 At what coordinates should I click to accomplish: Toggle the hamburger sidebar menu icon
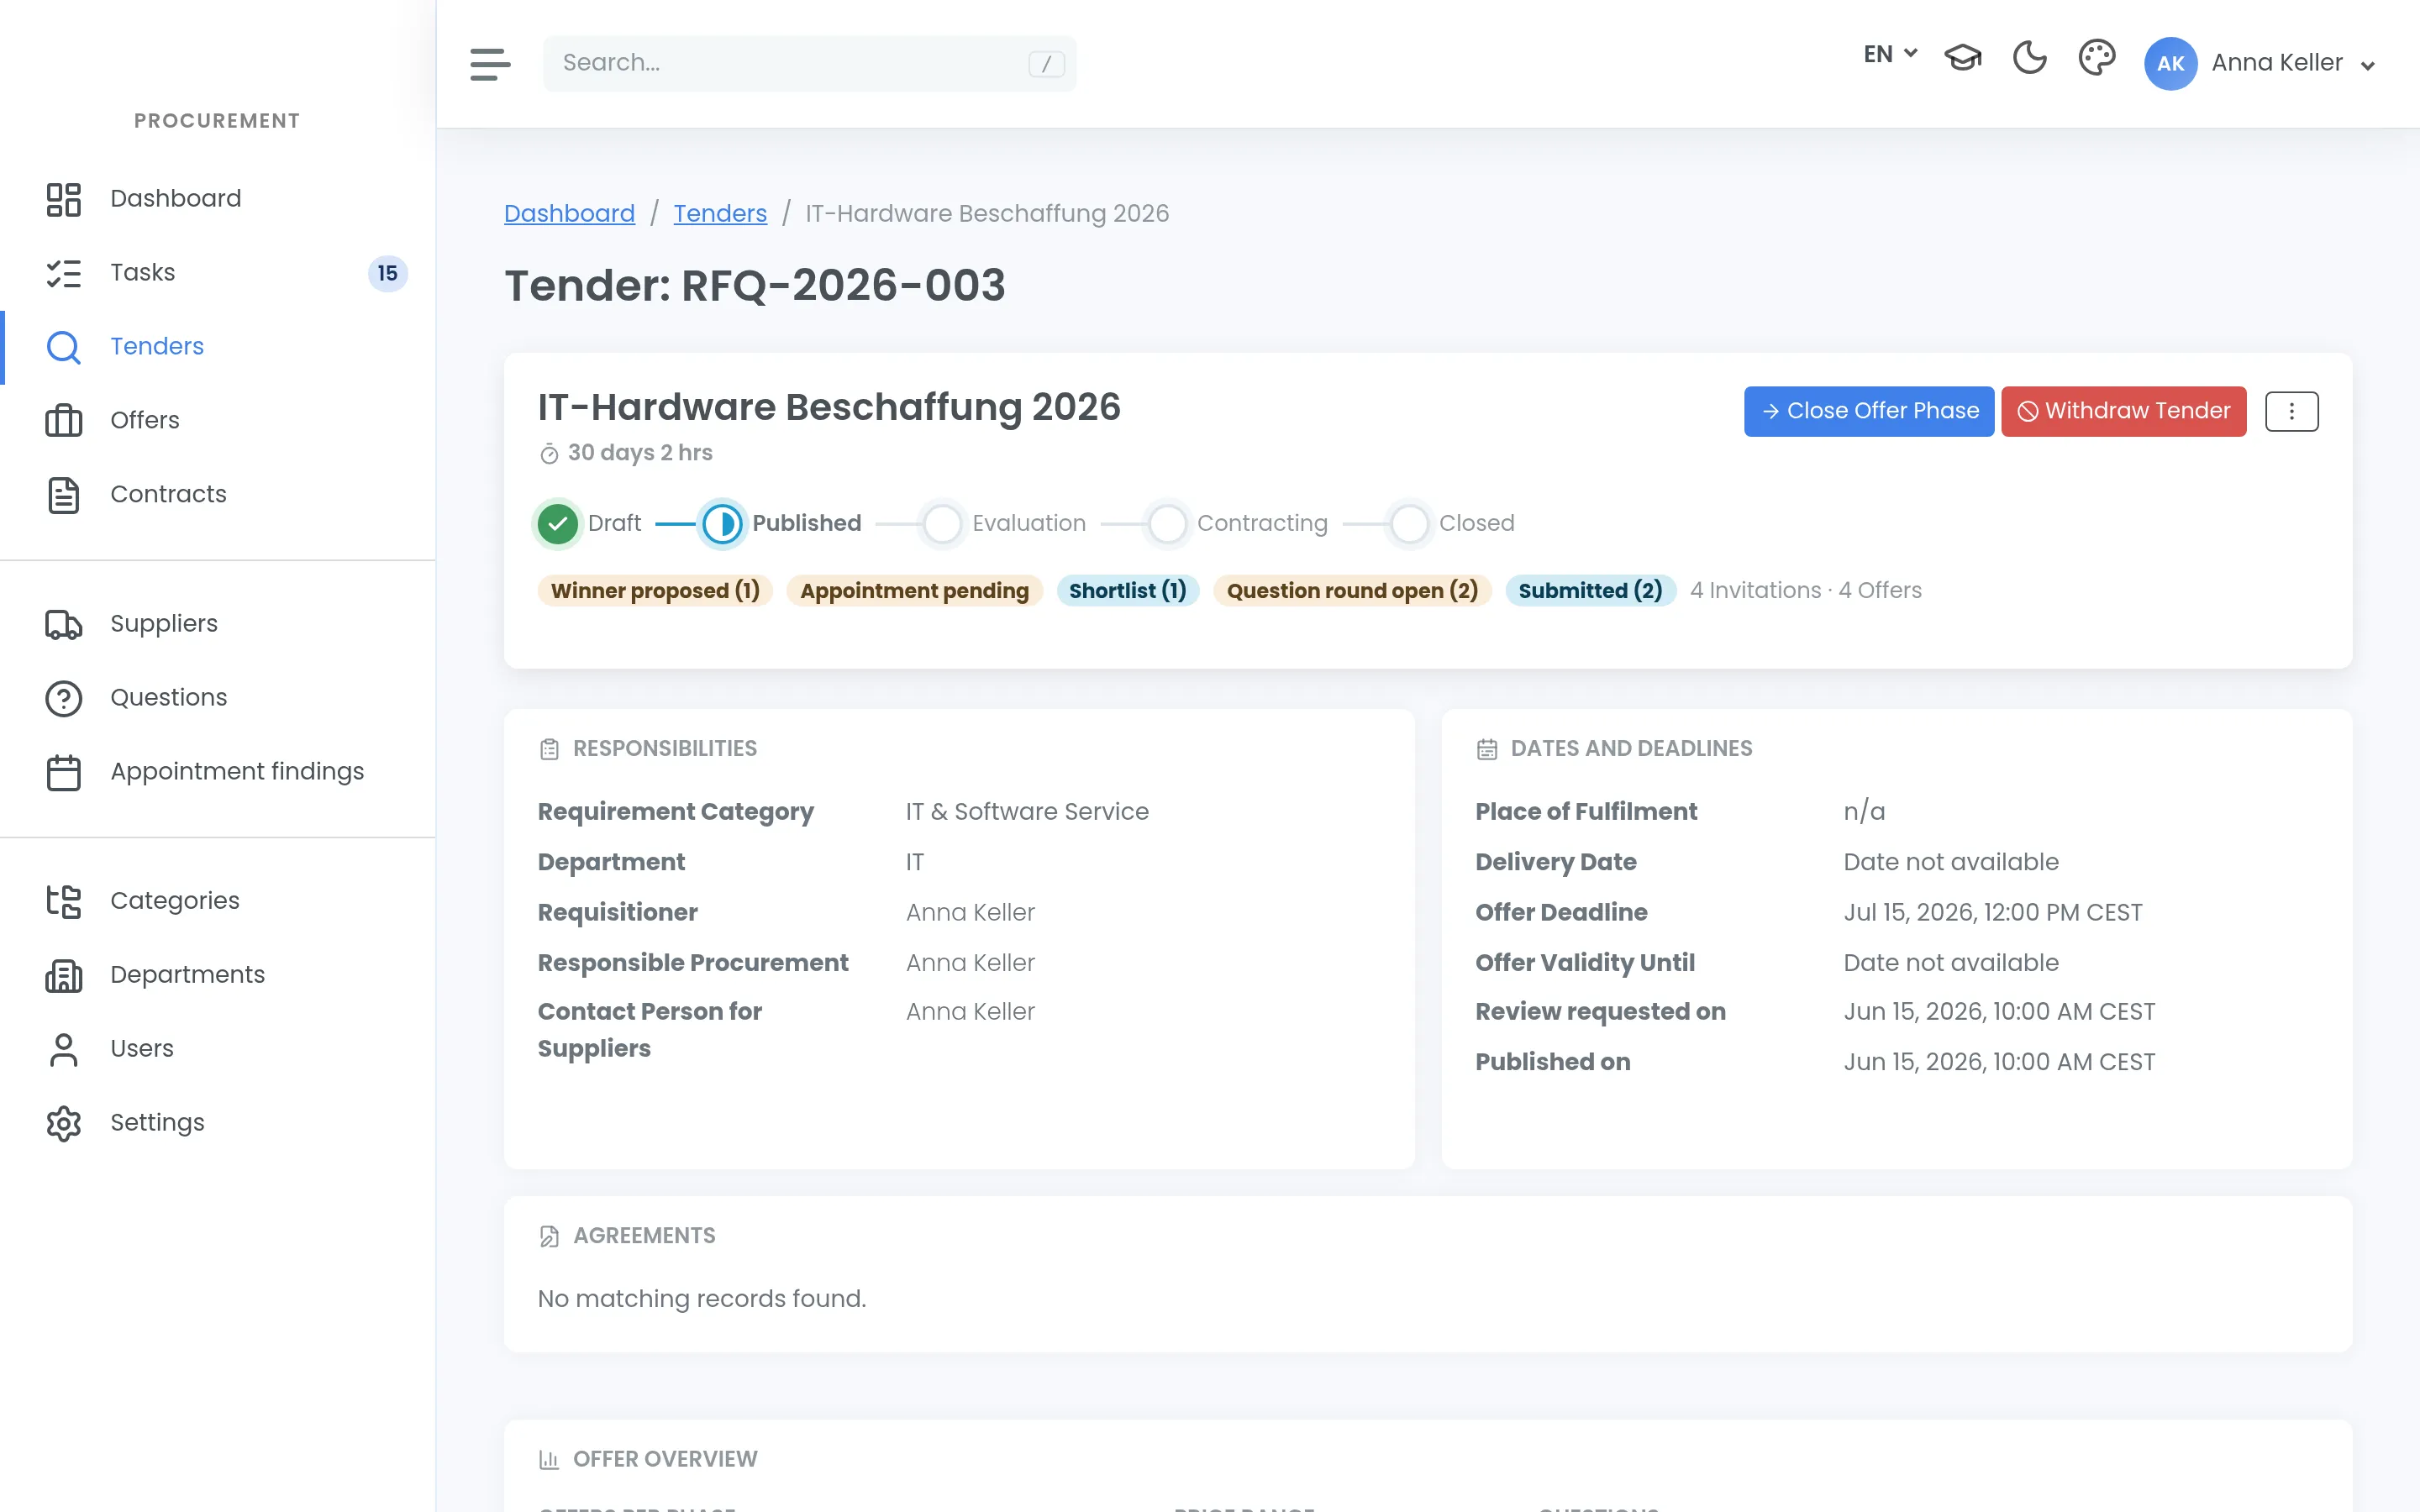tap(490, 63)
